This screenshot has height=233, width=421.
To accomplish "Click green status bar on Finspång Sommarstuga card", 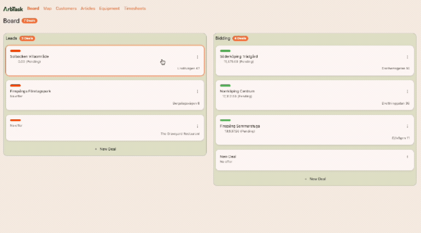I will tap(225, 120).
